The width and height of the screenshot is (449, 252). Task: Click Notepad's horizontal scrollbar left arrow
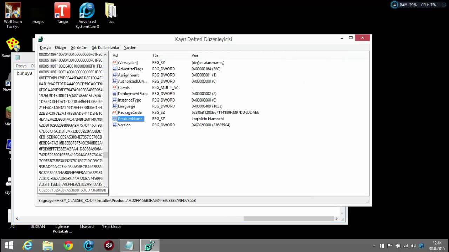click(17, 219)
